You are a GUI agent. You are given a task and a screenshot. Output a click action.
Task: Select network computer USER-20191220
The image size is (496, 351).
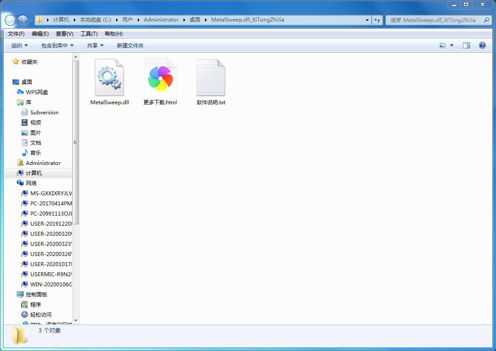click(x=51, y=223)
